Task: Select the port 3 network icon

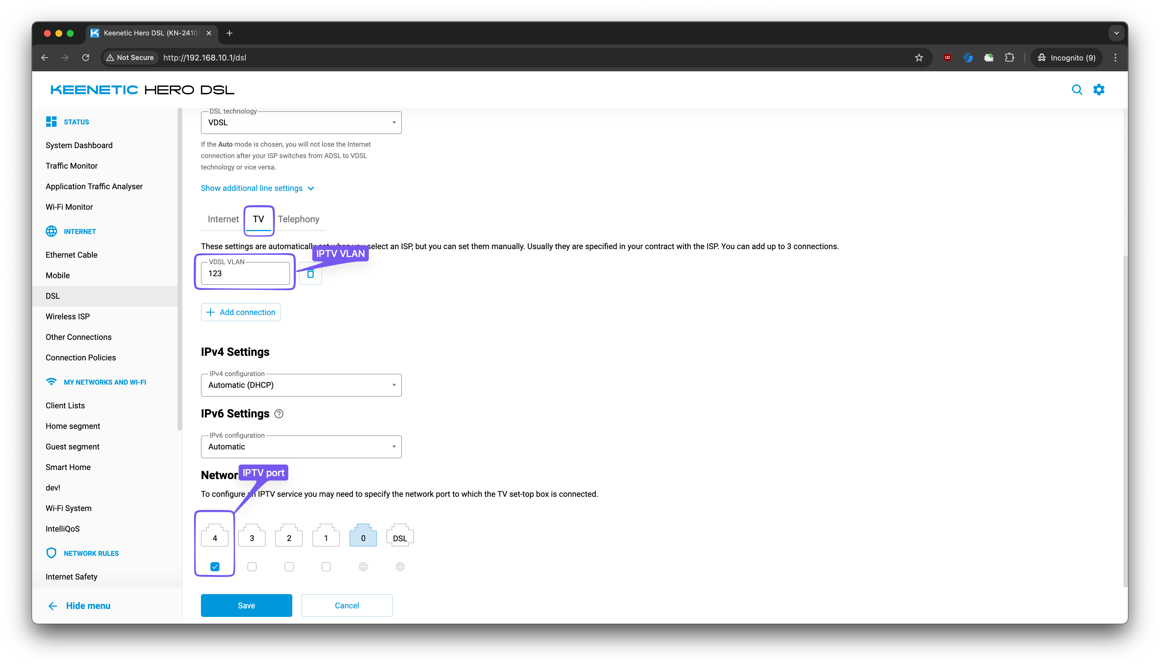Action: [x=251, y=536]
